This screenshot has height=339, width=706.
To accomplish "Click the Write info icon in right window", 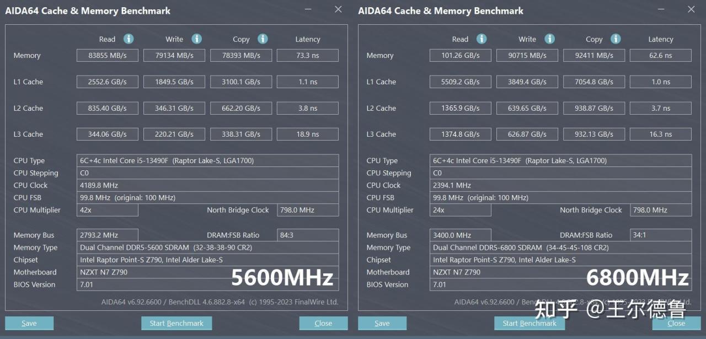I will point(549,39).
